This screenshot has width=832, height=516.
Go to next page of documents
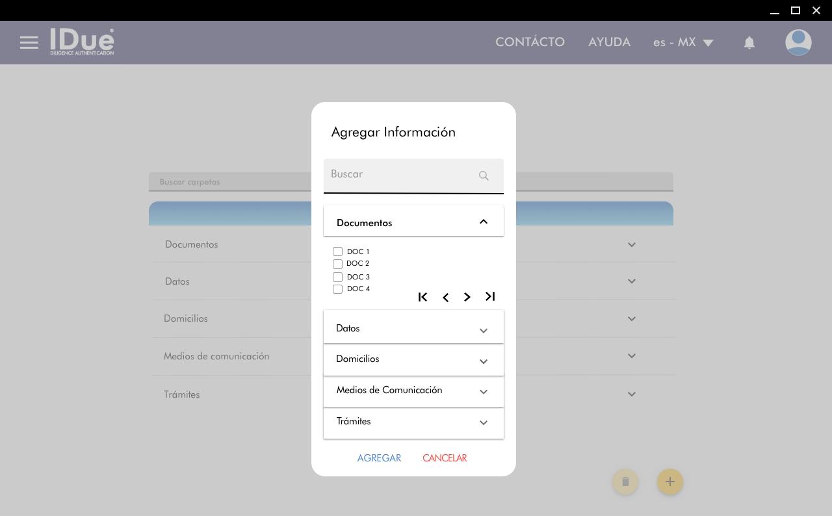[x=467, y=297]
